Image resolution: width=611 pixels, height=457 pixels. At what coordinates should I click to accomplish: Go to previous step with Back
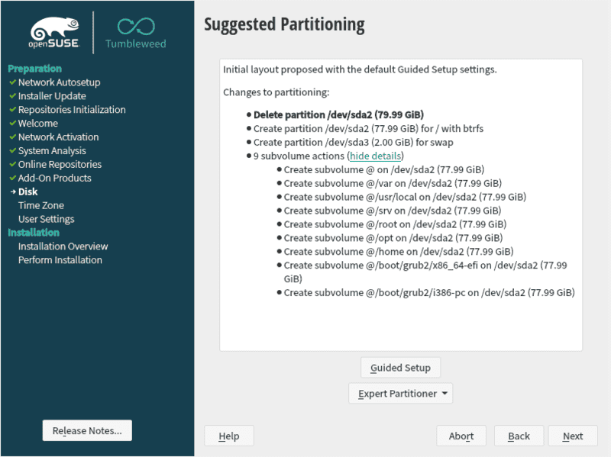[x=519, y=436]
